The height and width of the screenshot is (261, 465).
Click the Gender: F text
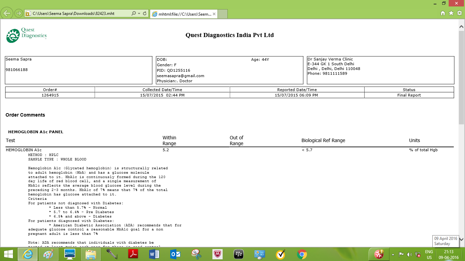point(166,65)
